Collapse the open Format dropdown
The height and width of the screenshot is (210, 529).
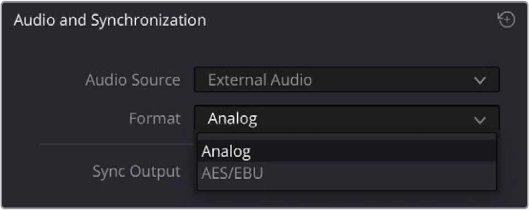[x=346, y=119]
